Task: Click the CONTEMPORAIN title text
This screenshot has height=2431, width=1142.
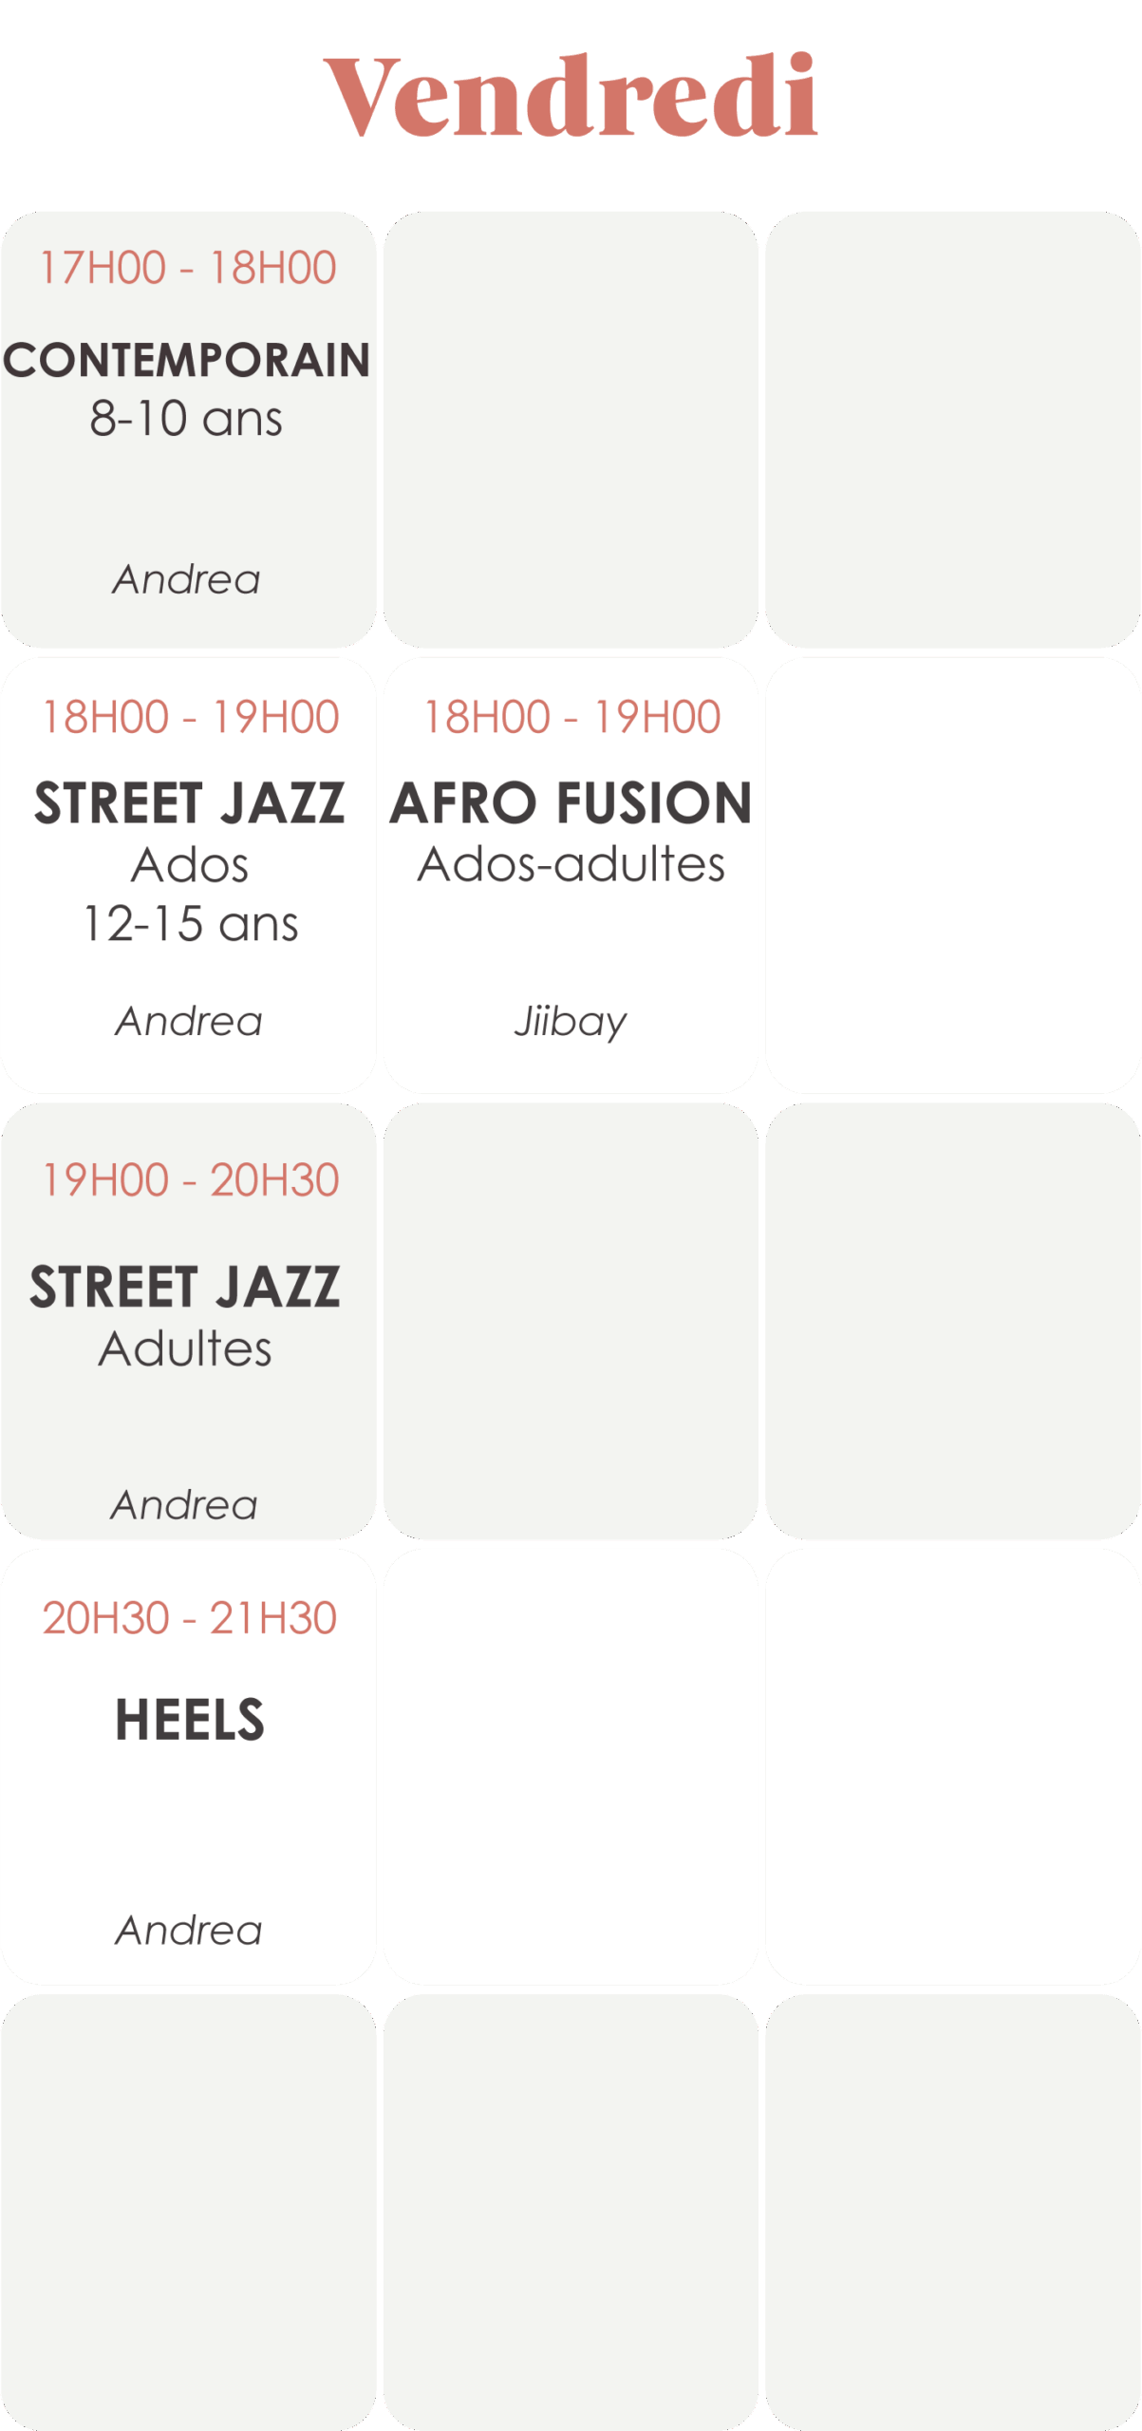Action: [x=187, y=361]
